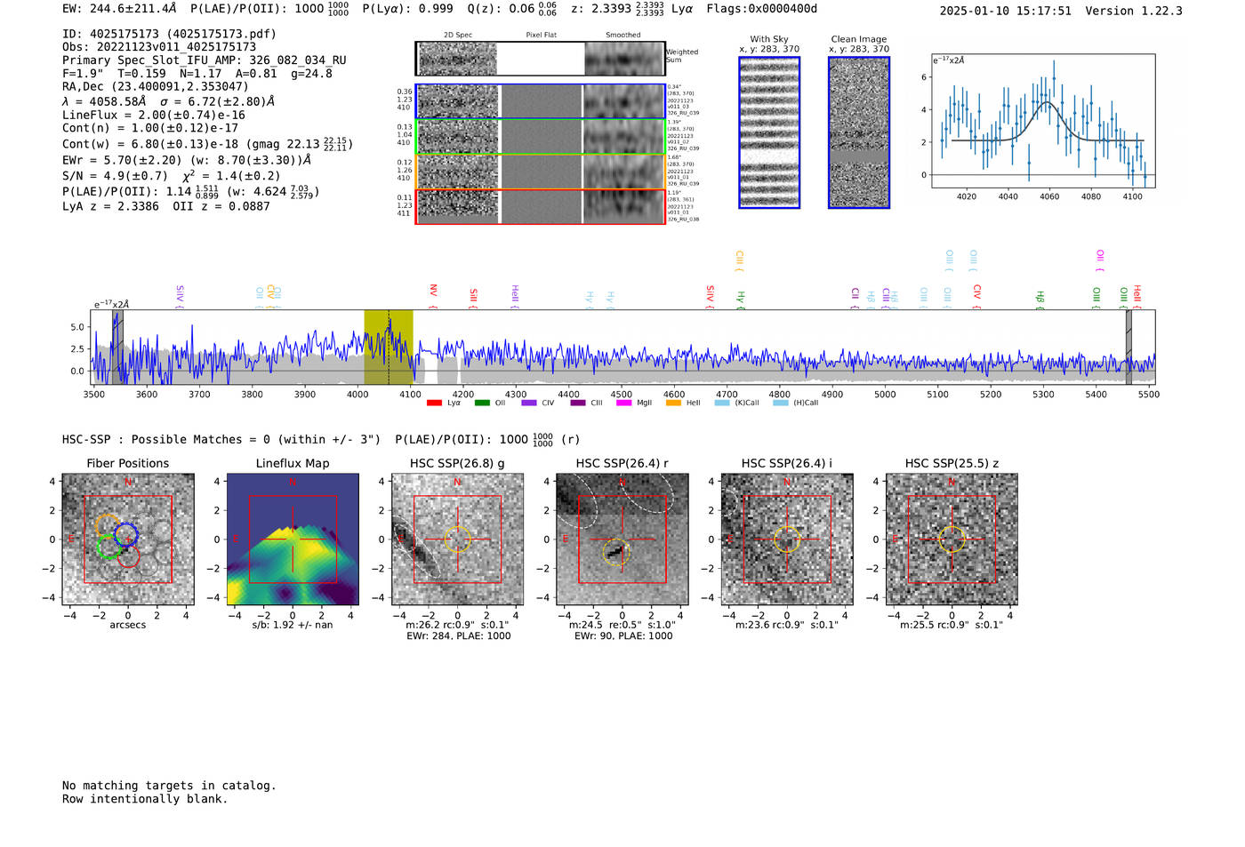Click the green dashed fiber circle
Image resolution: width=1245 pixels, height=847 pixels.
click(108, 547)
